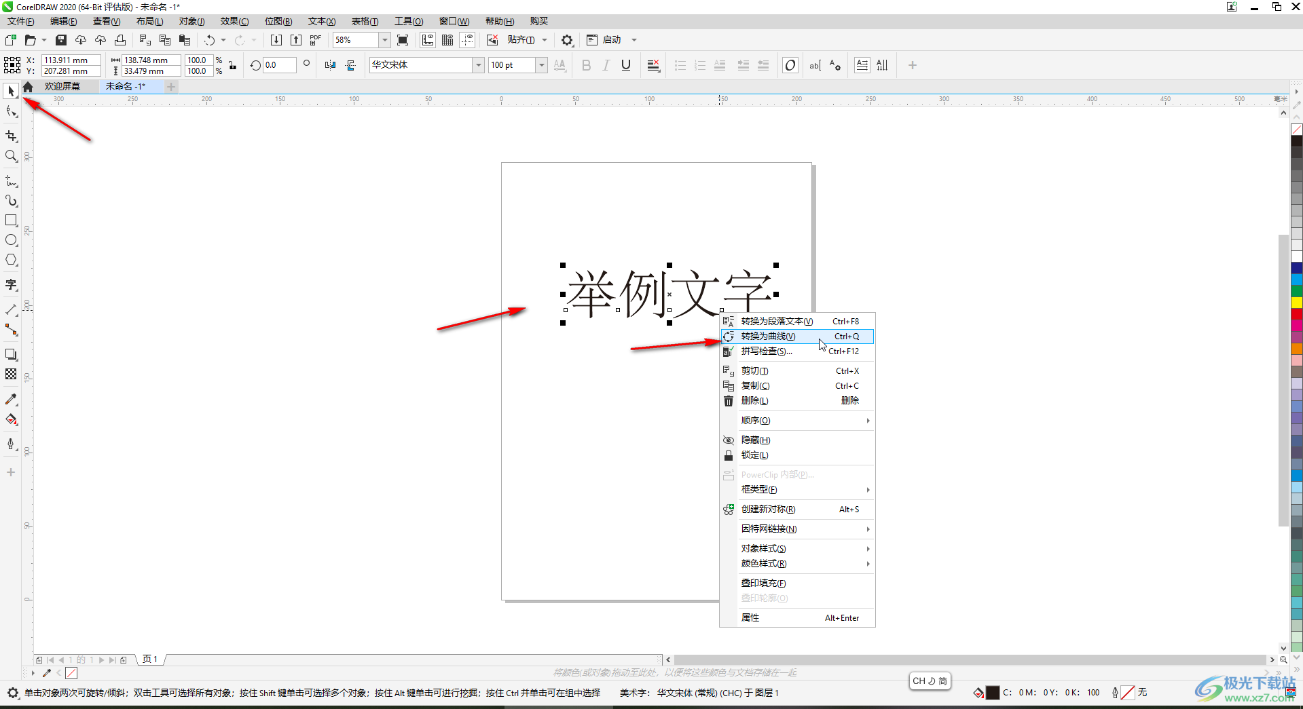Expand the 顺序(O) submenu
Image resolution: width=1303 pixels, height=709 pixels.
(797, 421)
